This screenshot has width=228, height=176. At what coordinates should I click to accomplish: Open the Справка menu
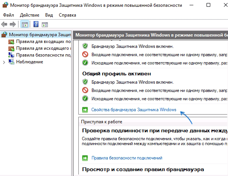click(67, 15)
